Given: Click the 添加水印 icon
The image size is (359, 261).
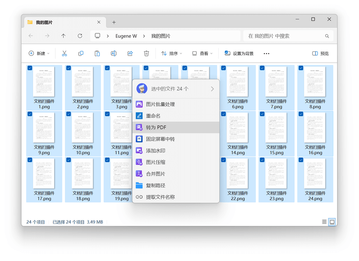Looking at the screenshot, I should tap(139, 151).
